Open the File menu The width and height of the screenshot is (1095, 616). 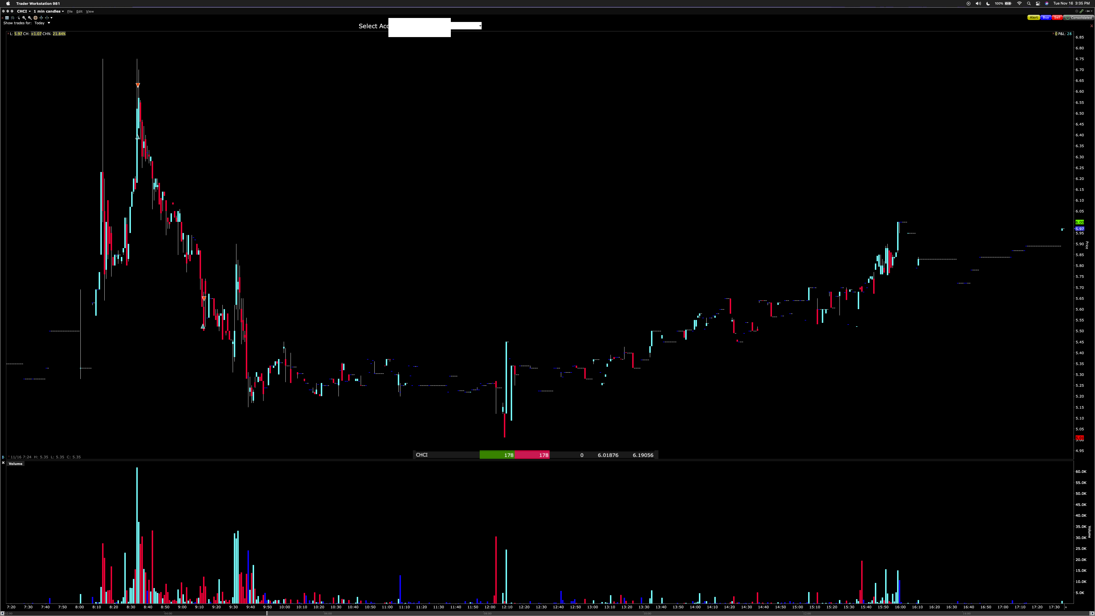point(70,11)
